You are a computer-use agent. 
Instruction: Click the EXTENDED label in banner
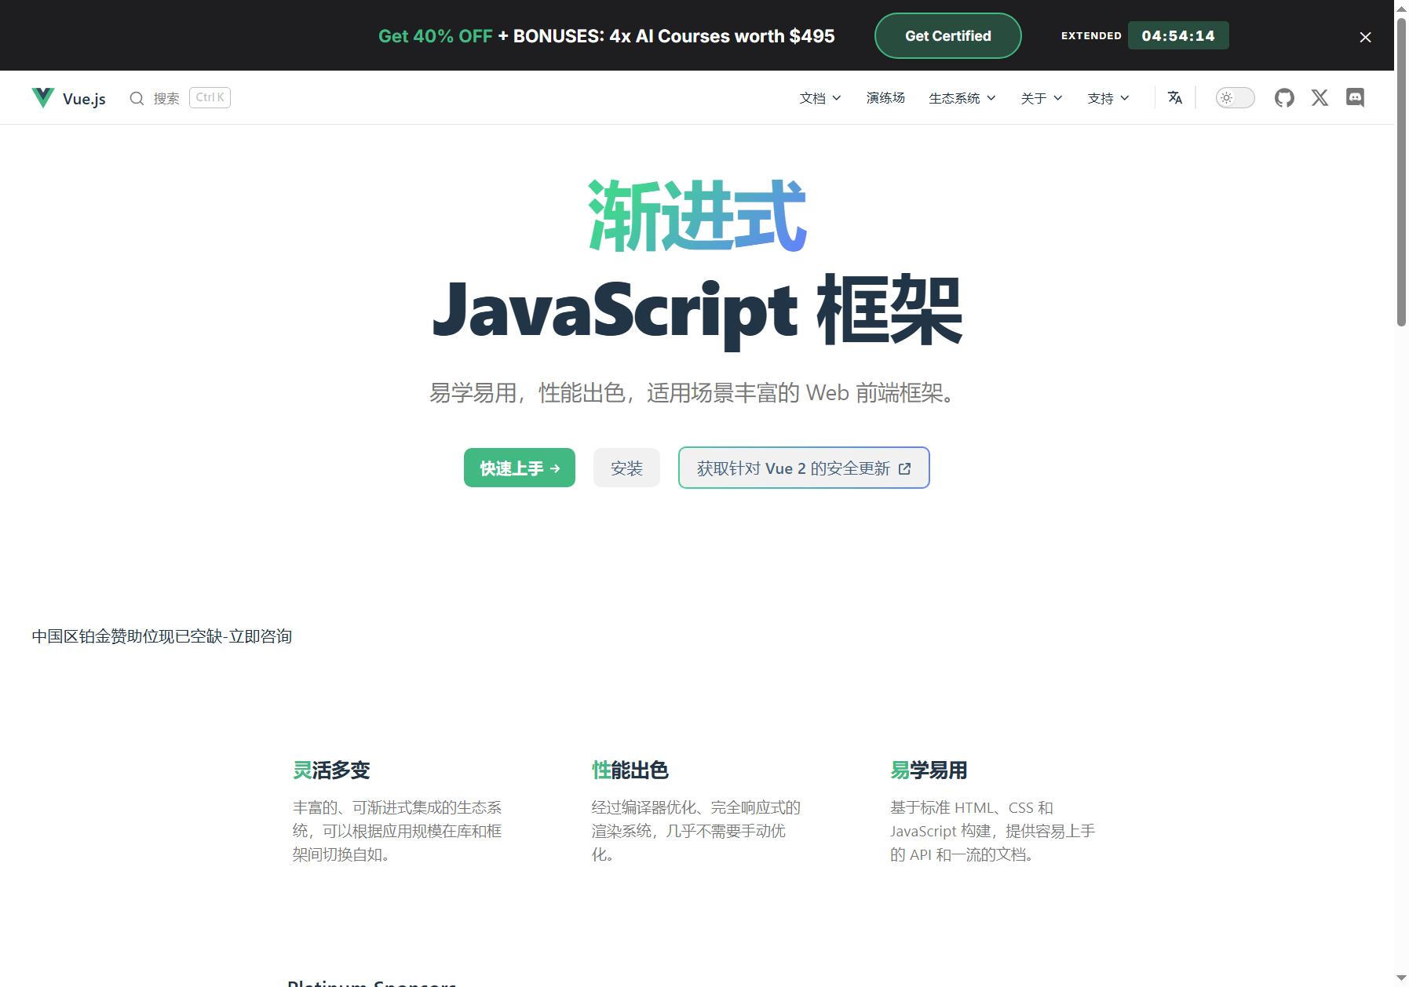point(1091,36)
